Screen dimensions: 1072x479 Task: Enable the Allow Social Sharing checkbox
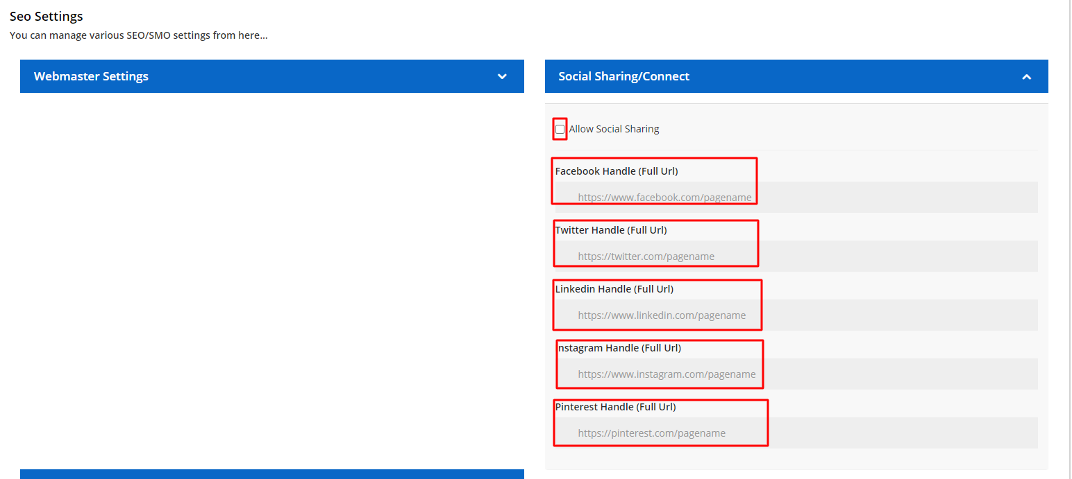point(560,129)
